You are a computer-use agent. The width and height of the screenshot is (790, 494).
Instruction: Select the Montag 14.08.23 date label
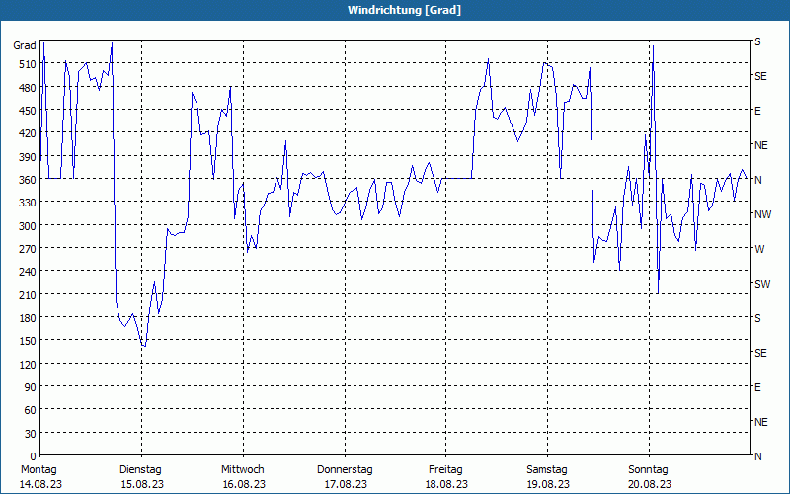[x=40, y=477]
